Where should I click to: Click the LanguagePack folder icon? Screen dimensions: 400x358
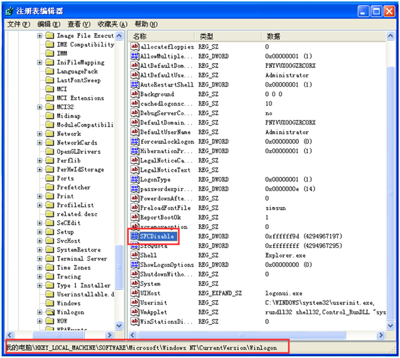(x=49, y=71)
